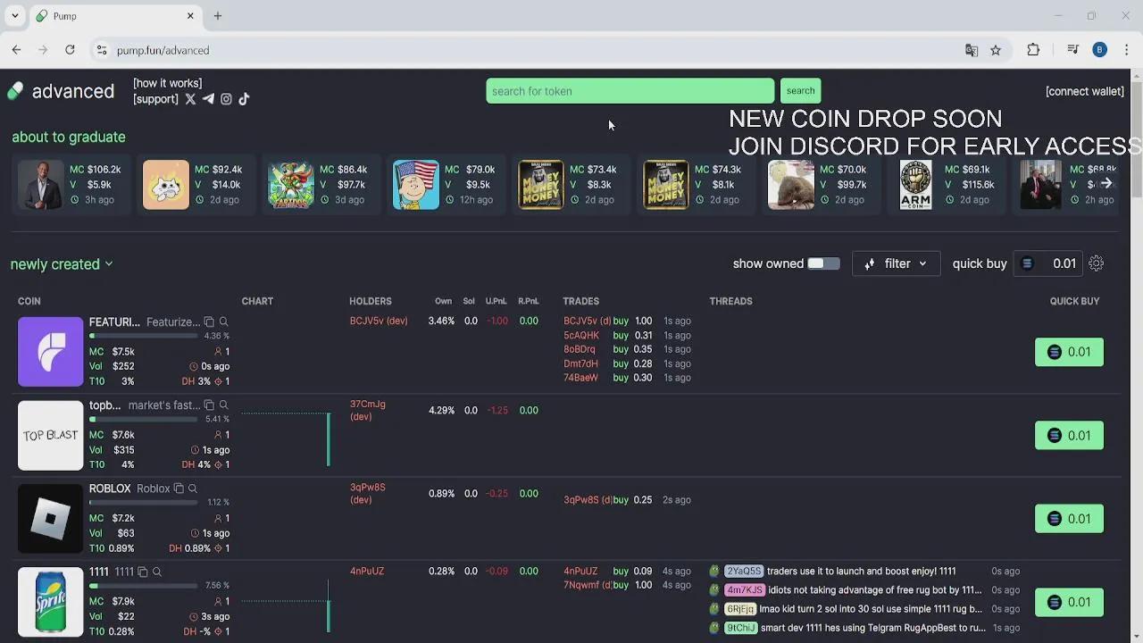Click the magnifier icon beside FEATURI... coin
The height and width of the screenshot is (643, 1143).
(223, 321)
